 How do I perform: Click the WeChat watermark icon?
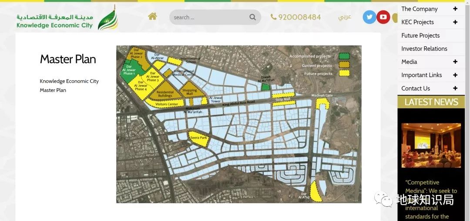(383, 199)
